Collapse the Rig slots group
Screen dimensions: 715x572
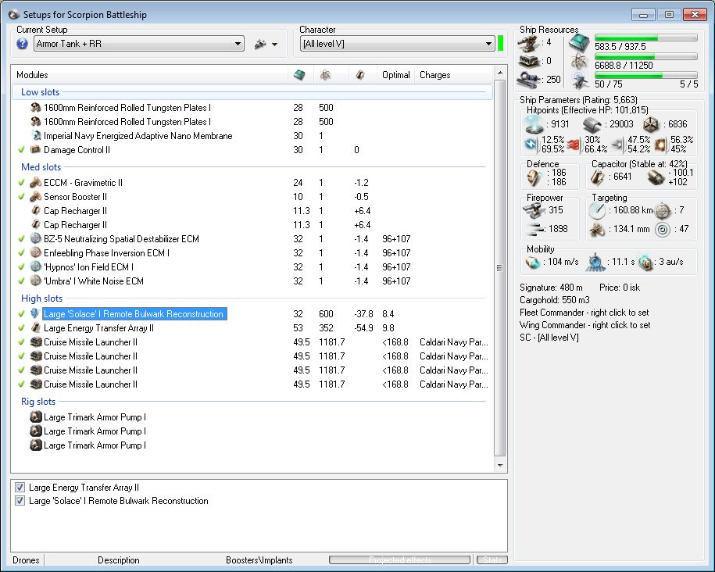tap(38, 402)
